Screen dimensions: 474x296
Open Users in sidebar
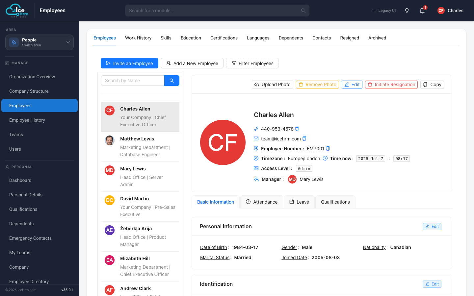coord(39,149)
